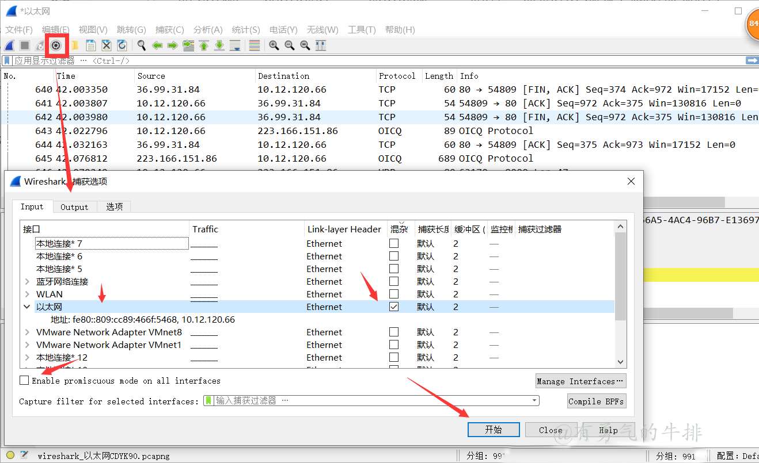
Task: Check promiscuous box for WLAN row
Action: click(x=394, y=294)
